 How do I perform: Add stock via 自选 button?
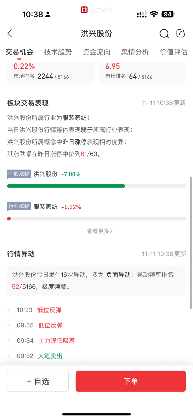[38, 381]
